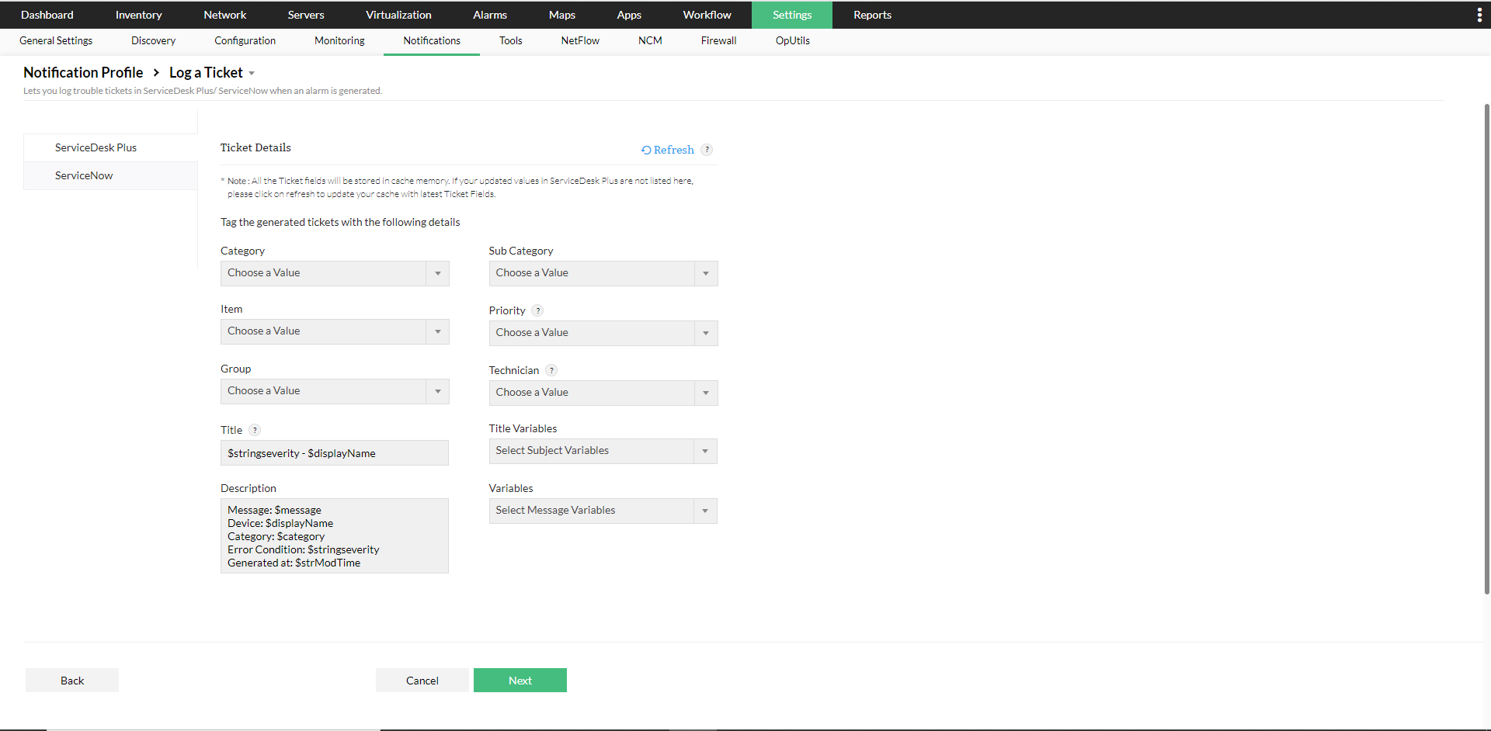Select ServiceNow in the left sidebar

(83, 175)
